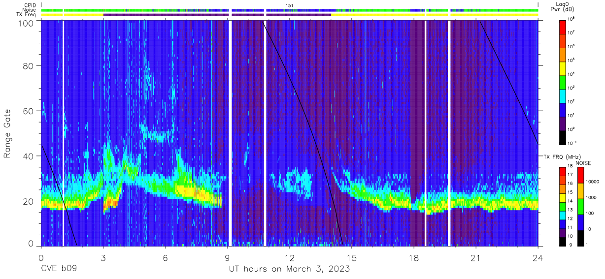
Task: Click x-axis tick label '3'
Action: tap(103, 257)
